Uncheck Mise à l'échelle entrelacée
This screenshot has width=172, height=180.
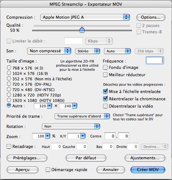[x=105, y=91]
